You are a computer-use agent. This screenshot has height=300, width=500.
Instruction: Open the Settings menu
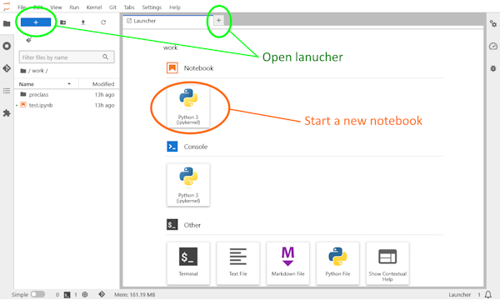[x=152, y=7]
